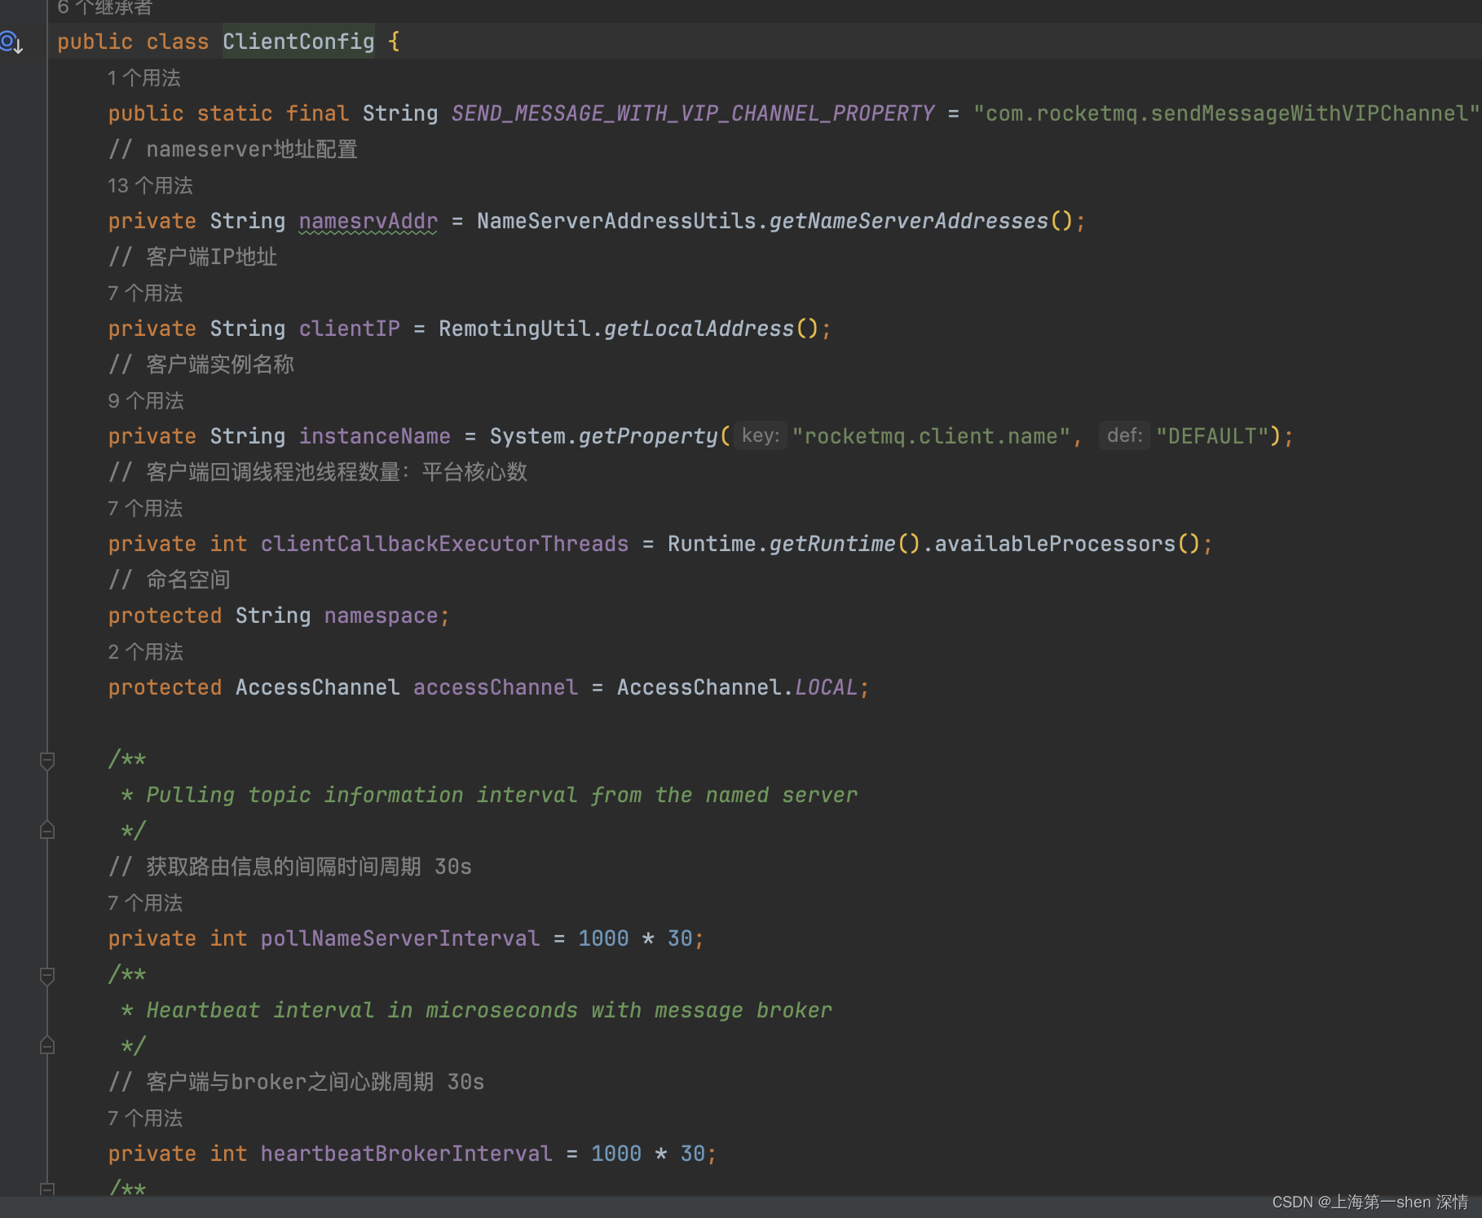Click the namespace field name
The image size is (1482, 1218).
coord(382,616)
